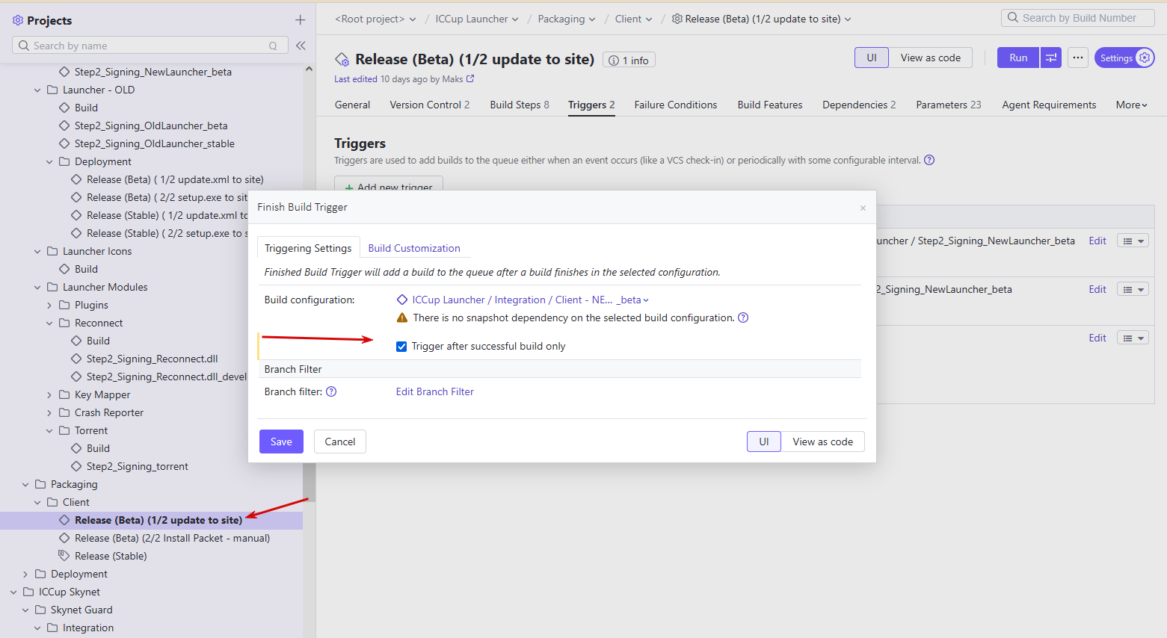Open the three-dots more actions button

pos(1078,58)
